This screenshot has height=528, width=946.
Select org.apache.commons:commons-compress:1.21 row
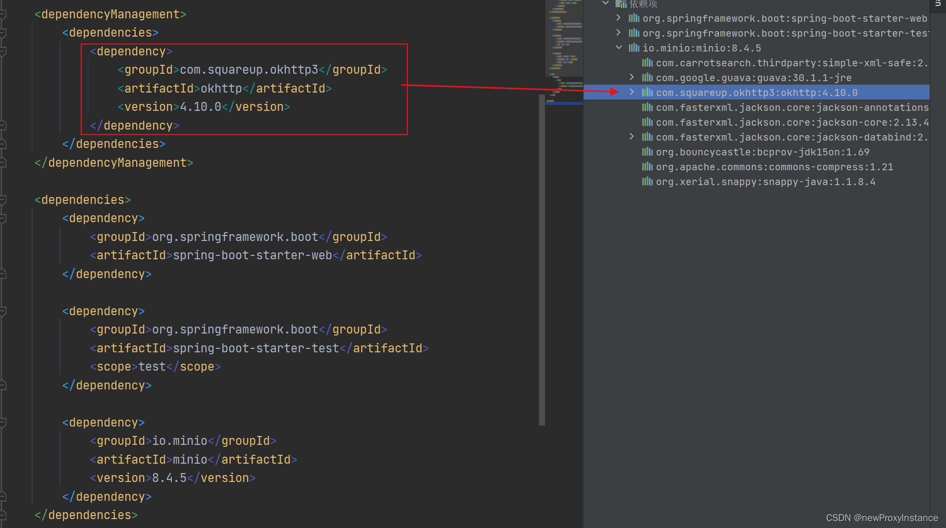pyautogui.click(x=756, y=167)
